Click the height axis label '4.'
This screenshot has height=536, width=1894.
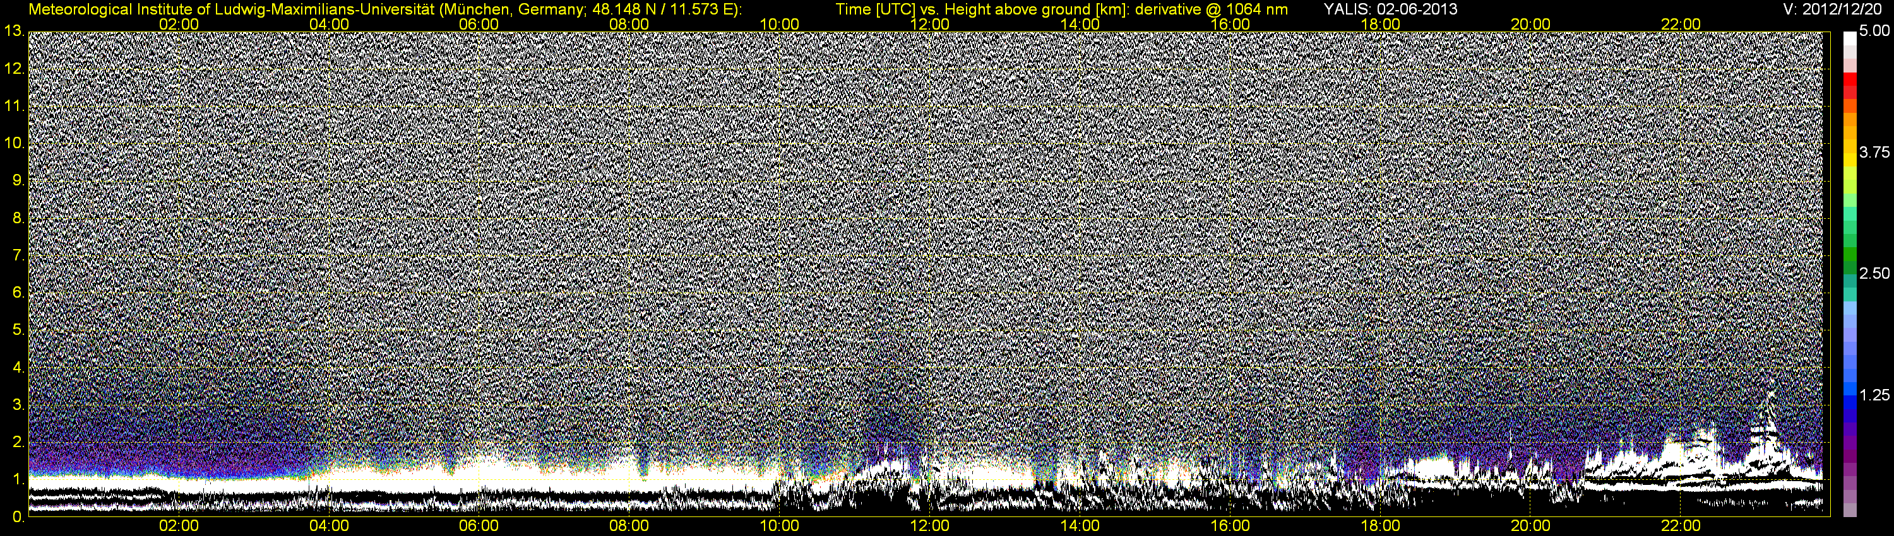[x=19, y=367]
